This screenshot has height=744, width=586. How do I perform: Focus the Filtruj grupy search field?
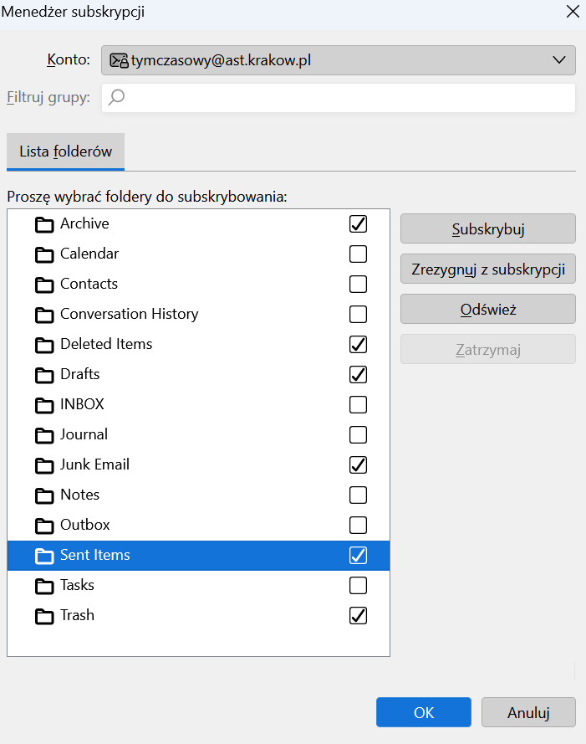tap(338, 98)
